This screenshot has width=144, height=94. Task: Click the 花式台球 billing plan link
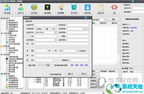(x=134, y=28)
